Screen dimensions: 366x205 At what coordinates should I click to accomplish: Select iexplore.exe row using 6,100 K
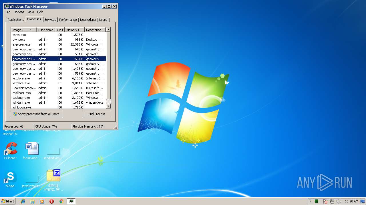[59, 78]
